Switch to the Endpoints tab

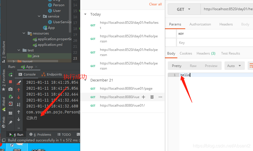coord(52,74)
